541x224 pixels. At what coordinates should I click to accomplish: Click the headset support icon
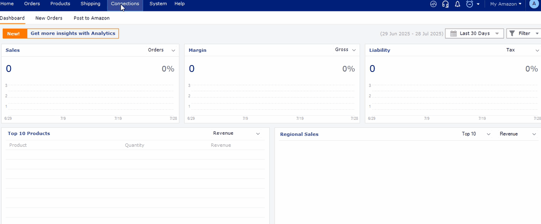[445, 4]
